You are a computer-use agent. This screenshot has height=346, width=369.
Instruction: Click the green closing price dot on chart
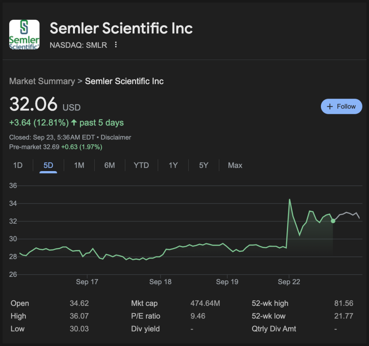(x=333, y=221)
